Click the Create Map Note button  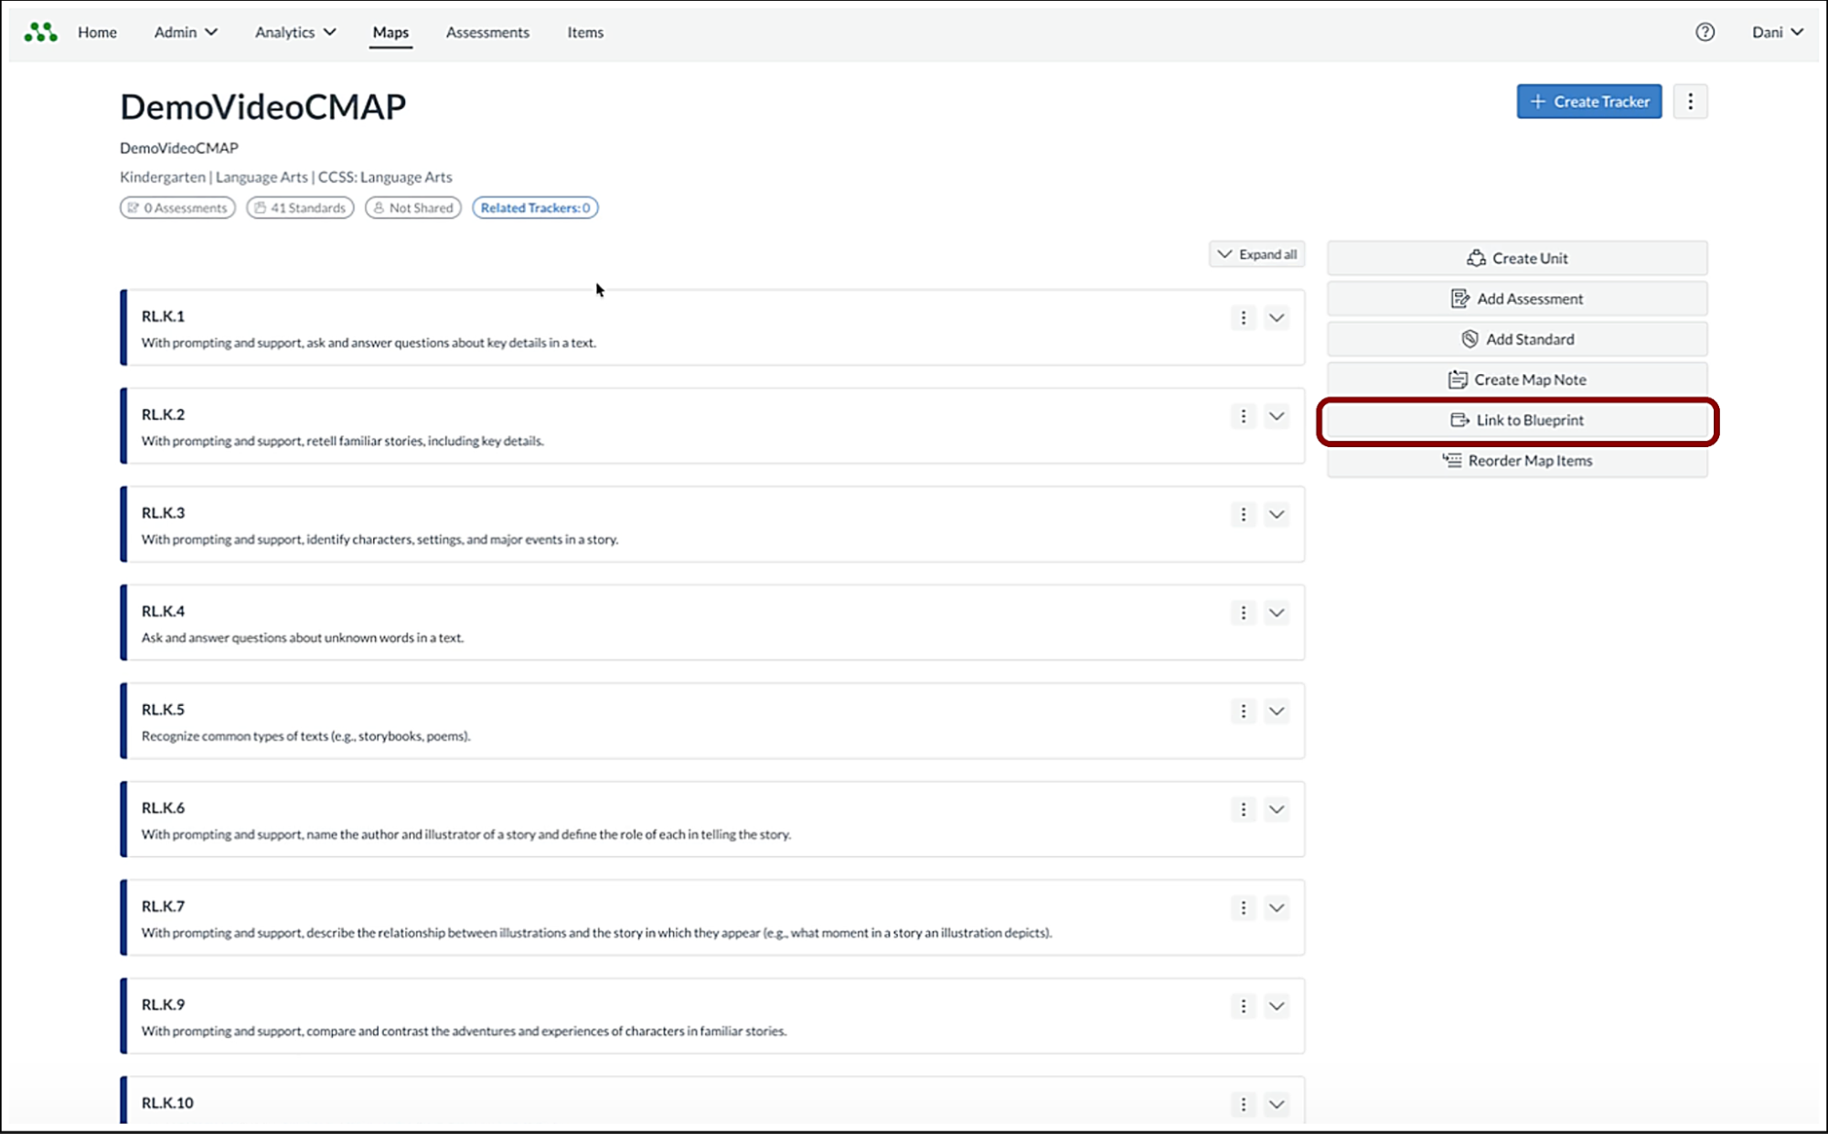(x=1517, y=380)
